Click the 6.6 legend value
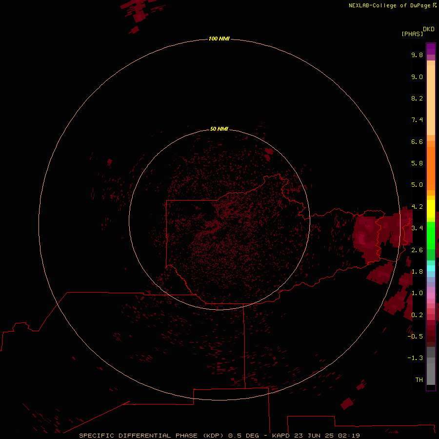The image size is (439, 439). click(x=417, y=141)
